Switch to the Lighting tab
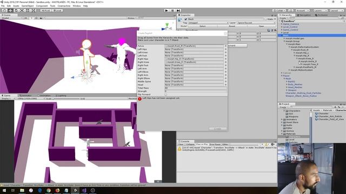 click(61, 95)
